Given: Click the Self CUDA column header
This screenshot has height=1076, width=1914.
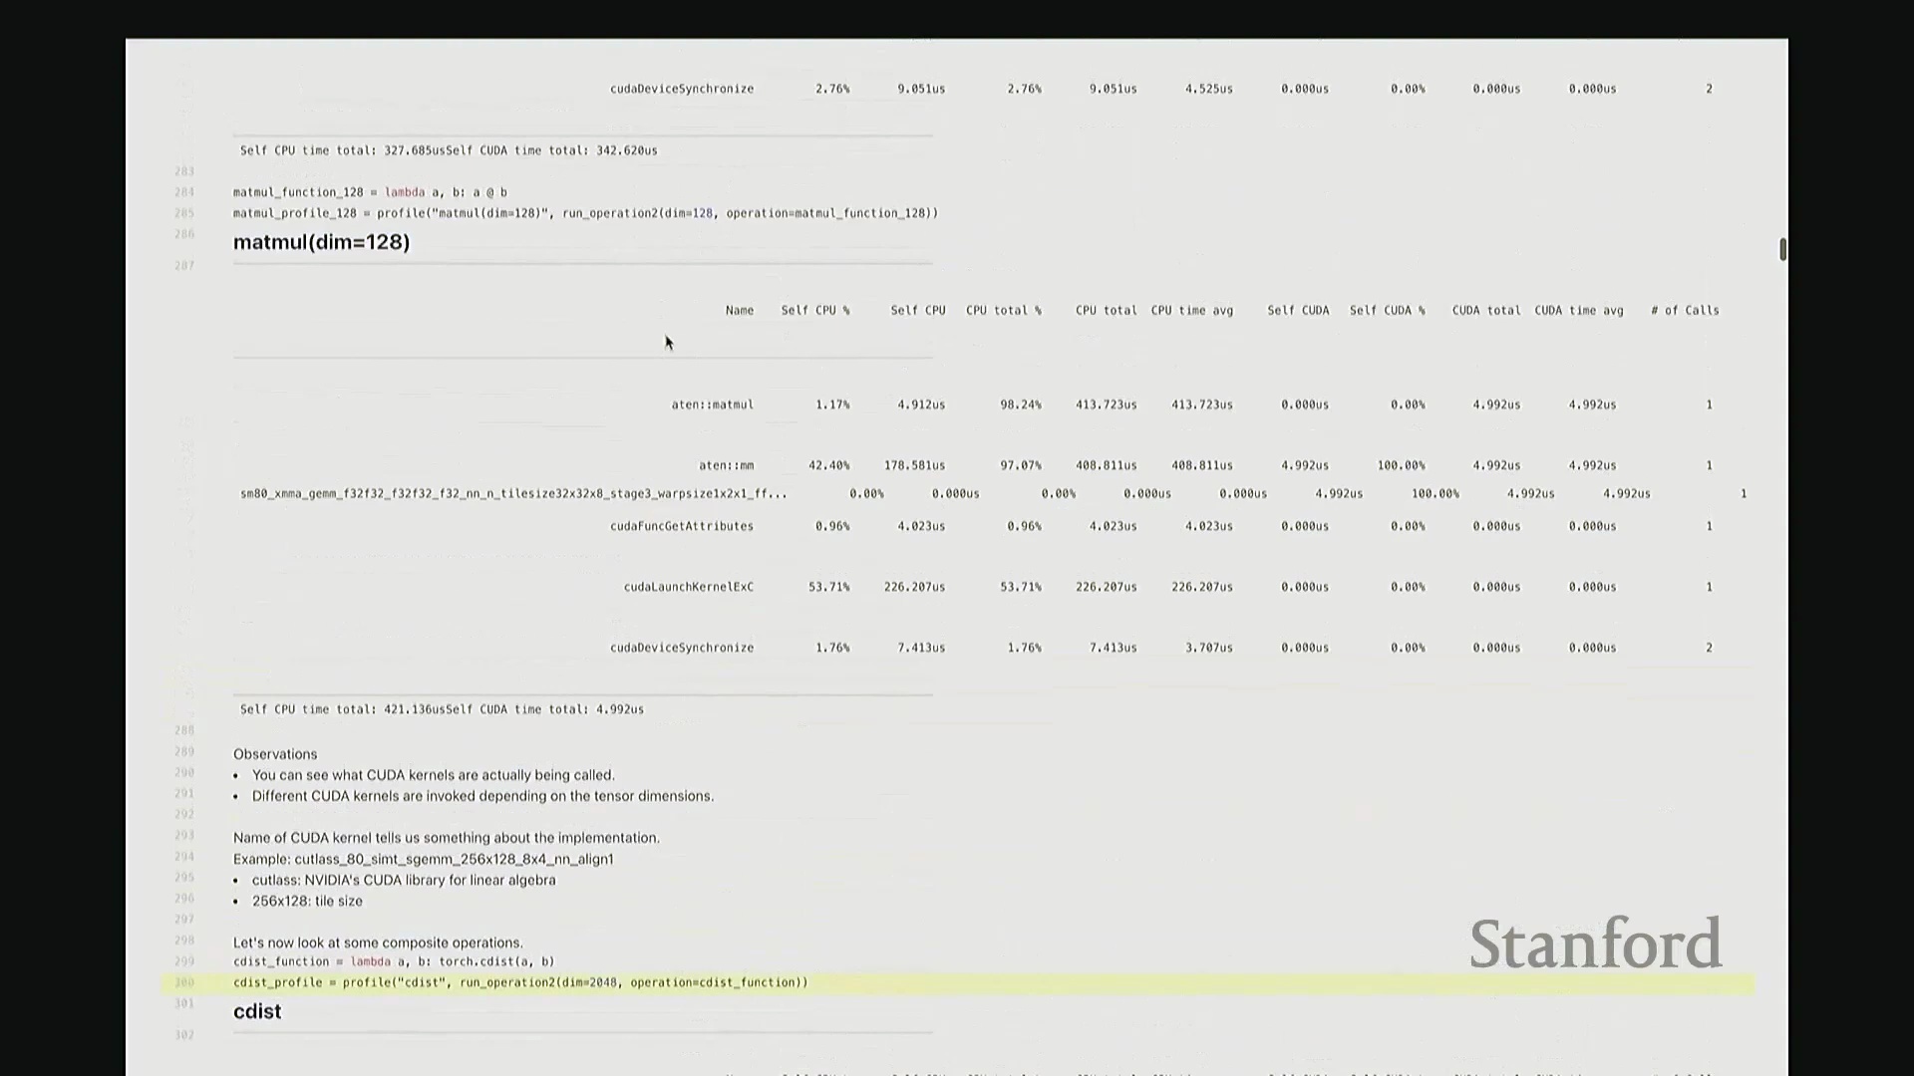Looking at the screenshot, I should [x=1298, y=311].
